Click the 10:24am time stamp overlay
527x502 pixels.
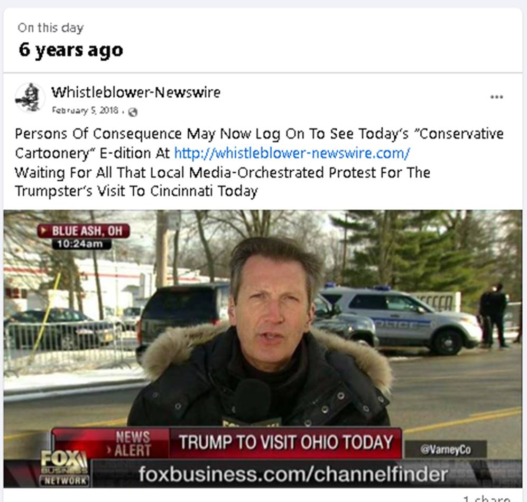(x=81, y=244)
